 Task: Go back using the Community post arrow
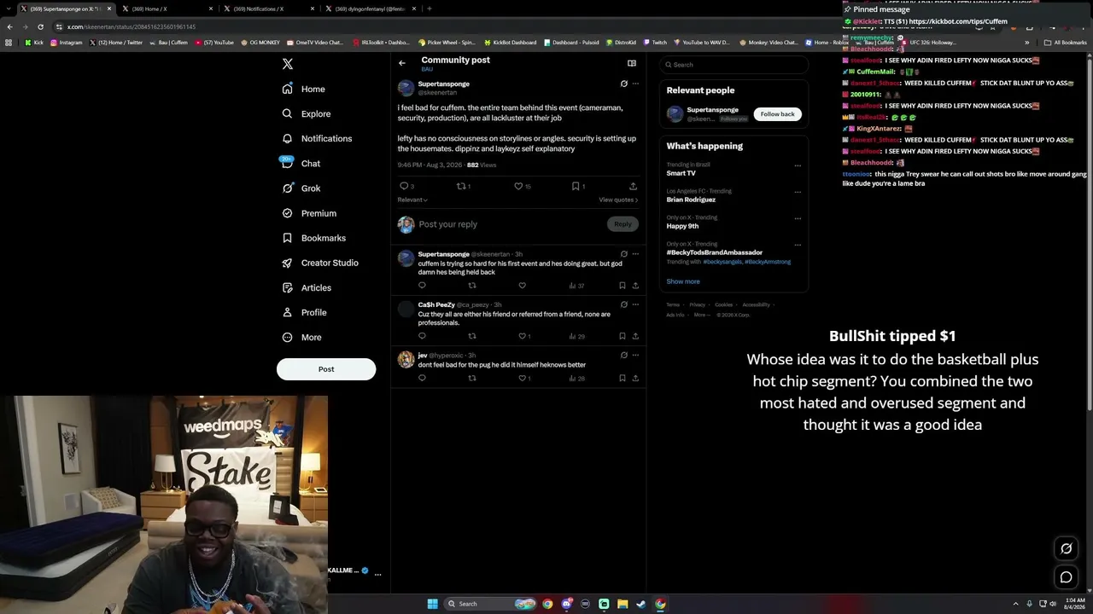[402, 63]
